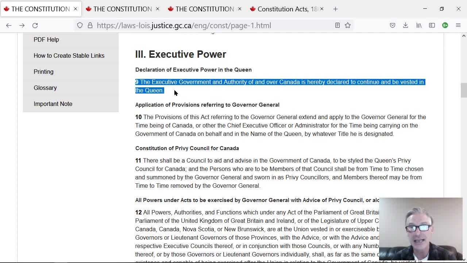Image resolution: width=467 pixels, height=263 pixels.
Task: Open the green extension icon
Action: (445, 25)
